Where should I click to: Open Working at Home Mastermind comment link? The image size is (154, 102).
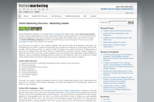point(118,72)
